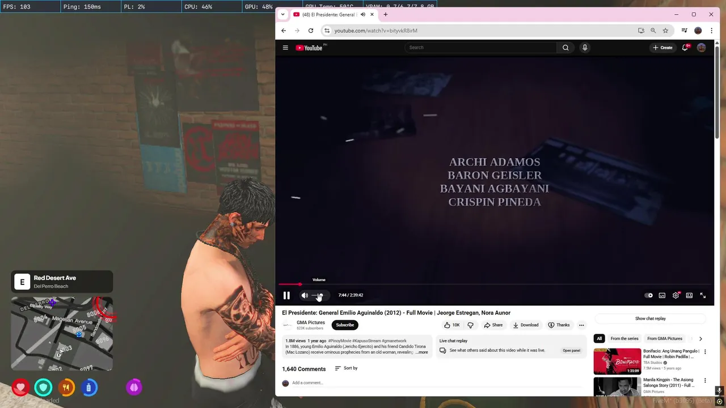Screen dimensions: 726x408
Task: Open Sort by comments dropdown
Action: point(346,368)
